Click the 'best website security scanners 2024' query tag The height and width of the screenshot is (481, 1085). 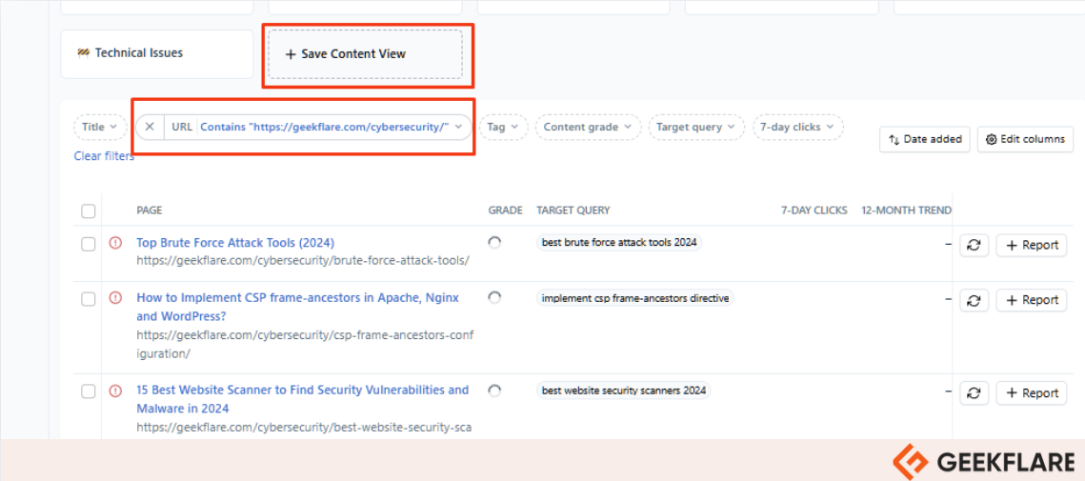623,391
